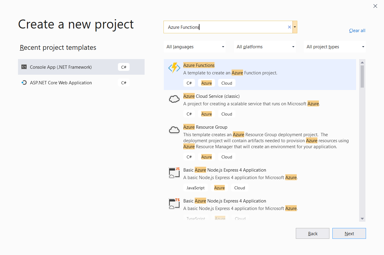The image size is (384, 255).
Task: Click the C# tag next to ASP.NET Core Web Application
Action: click(x=124, y=82)
